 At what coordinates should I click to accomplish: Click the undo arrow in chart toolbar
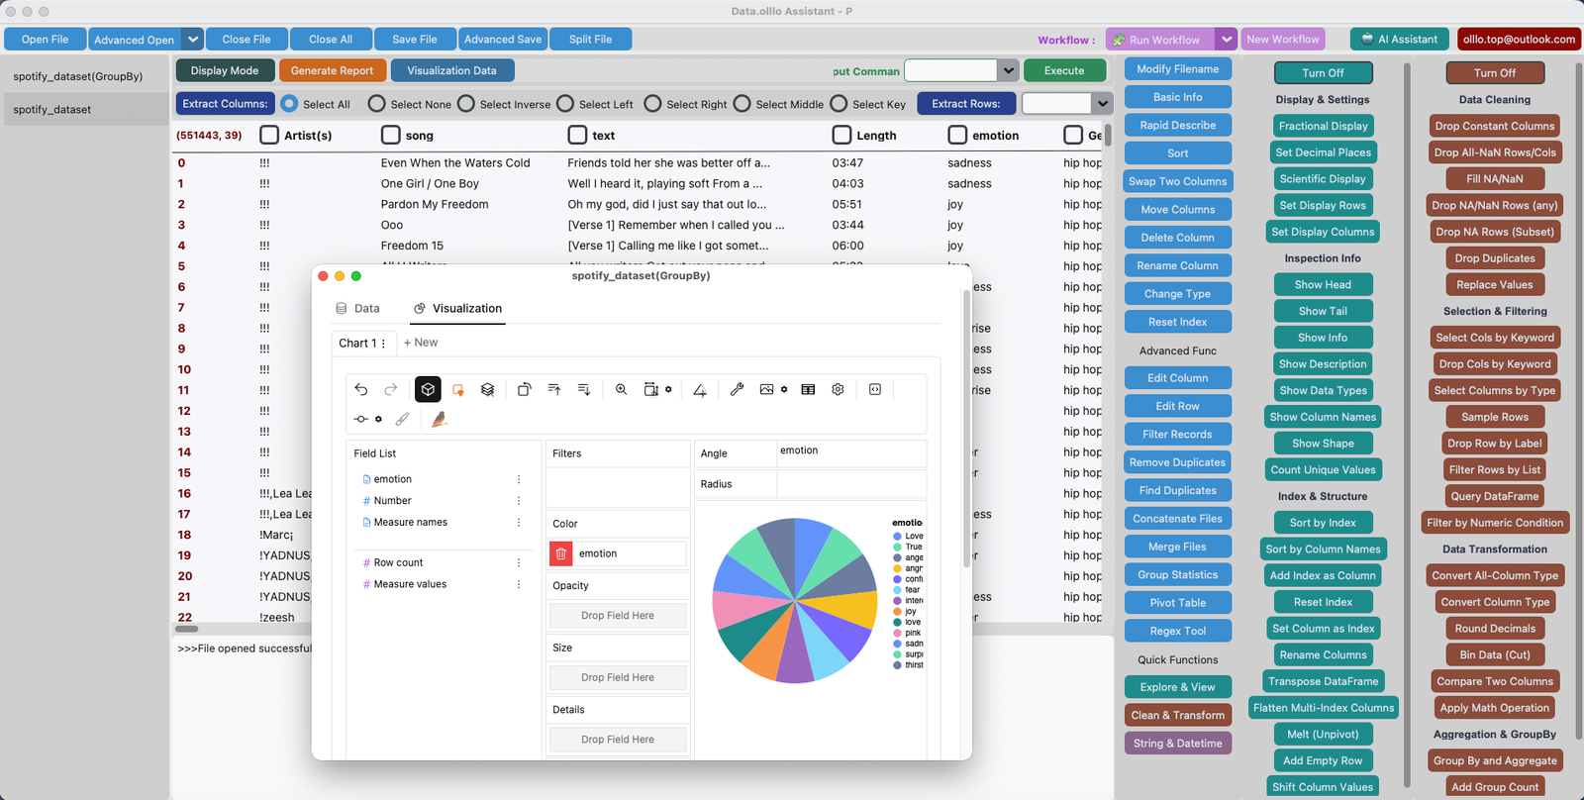pyautogui.click(x=361, y=390)
